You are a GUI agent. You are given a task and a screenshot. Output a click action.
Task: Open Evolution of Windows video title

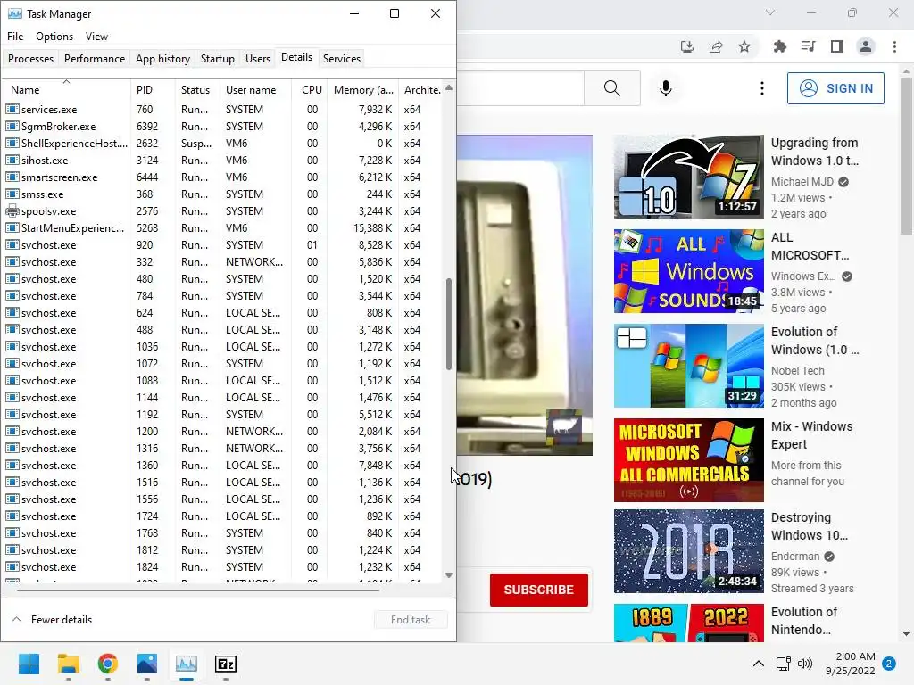(x=814, y=341)
